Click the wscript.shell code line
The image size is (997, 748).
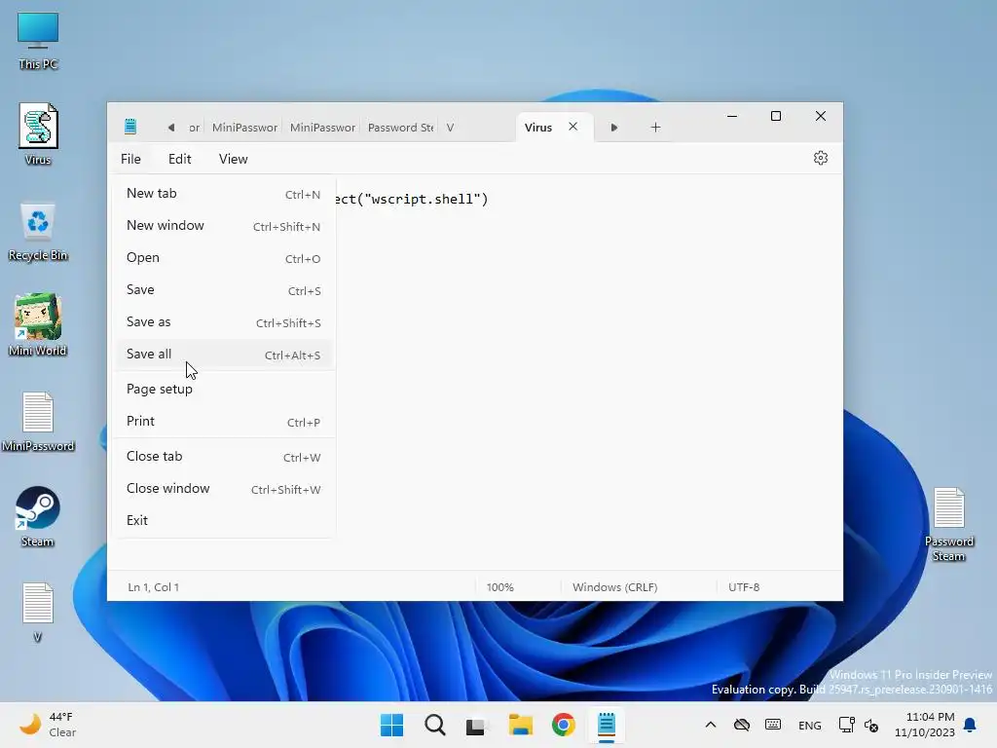[x=412, y=199]
